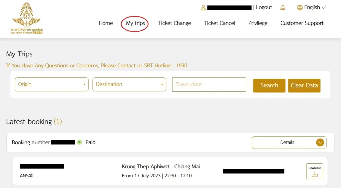Screen dimensions: 341x188
Task: Open the My trips menu item
Action: pyautogui.click(x=135, y=23)
